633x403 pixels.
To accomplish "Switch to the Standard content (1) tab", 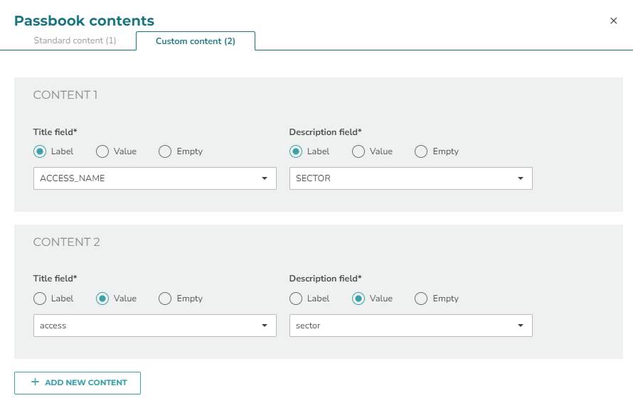I will (x=75, y=41).
